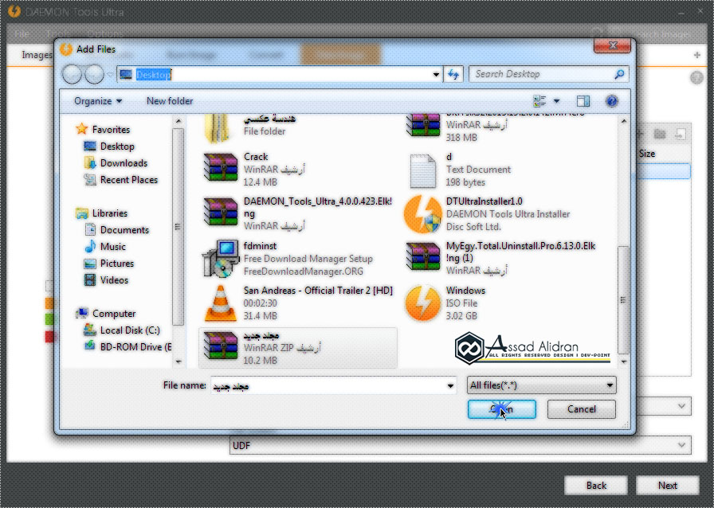Refresh the Desktop folder listing
714x508 pixels.
[x=453, y=74]
